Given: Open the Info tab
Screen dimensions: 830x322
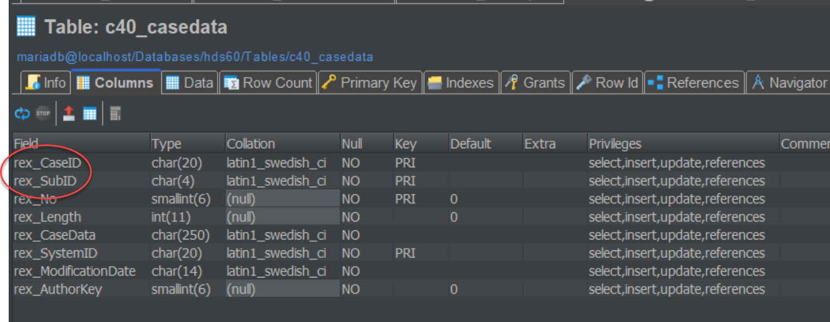Looking at the screenshot, I should [x=46, y=83].
